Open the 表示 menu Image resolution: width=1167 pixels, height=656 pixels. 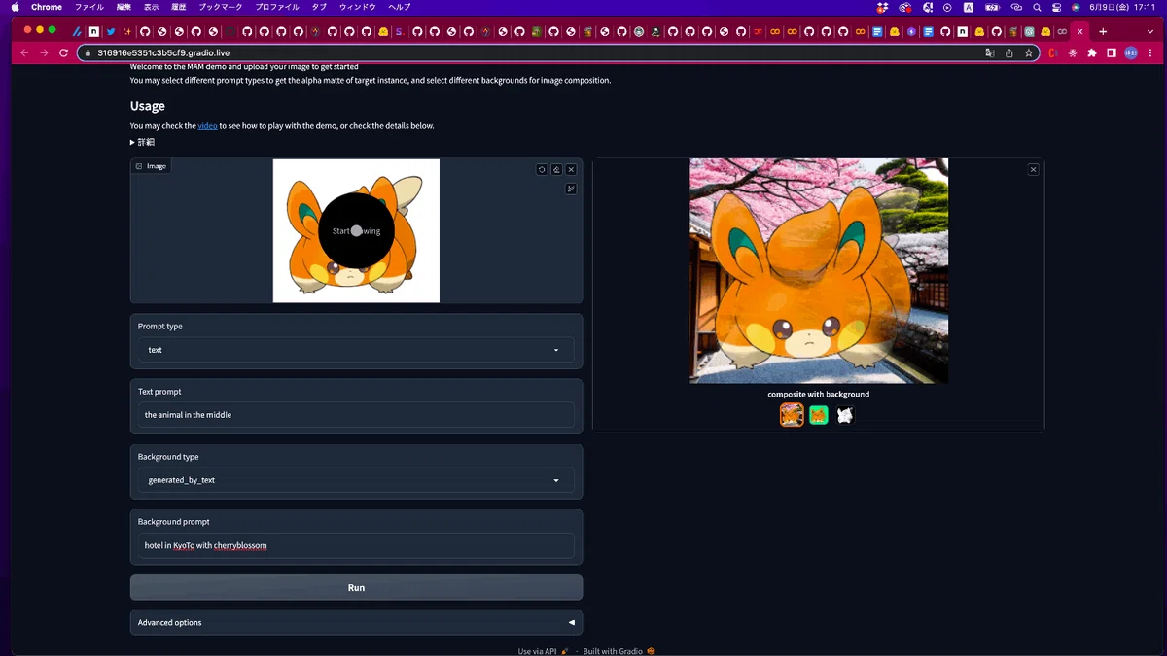pos(152,7)
